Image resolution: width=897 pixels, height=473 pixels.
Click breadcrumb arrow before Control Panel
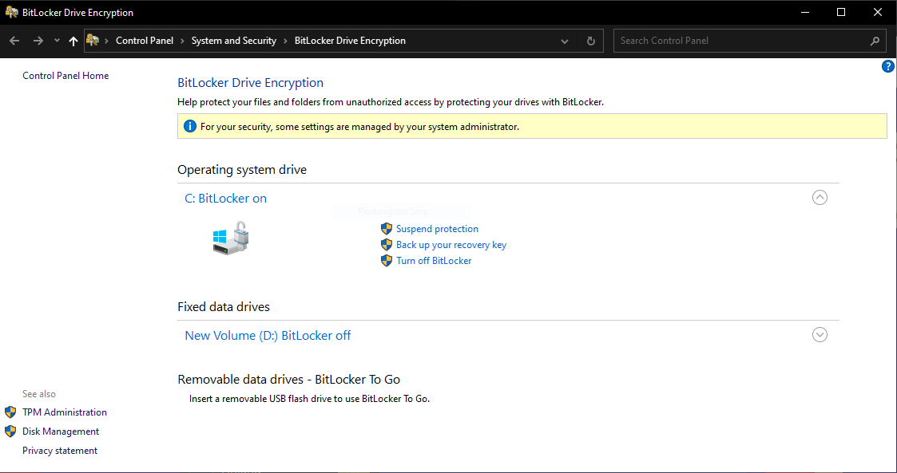pos(107,41)
